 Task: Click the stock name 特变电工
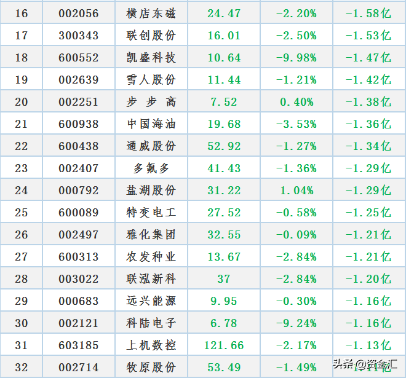151,213
